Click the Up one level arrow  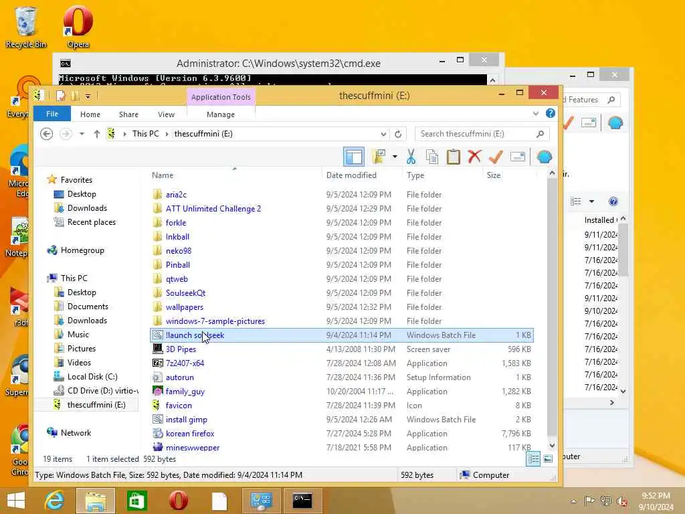96,134
